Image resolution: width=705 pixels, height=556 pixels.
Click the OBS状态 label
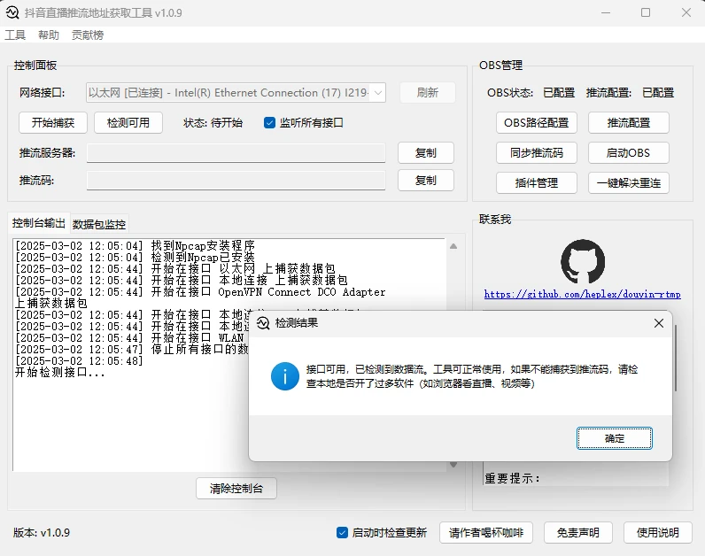tap(510, 93)
